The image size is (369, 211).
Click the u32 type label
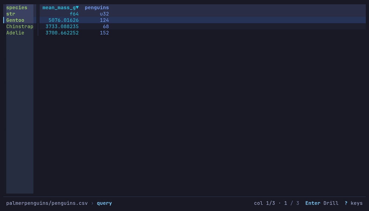coord(104,14)
